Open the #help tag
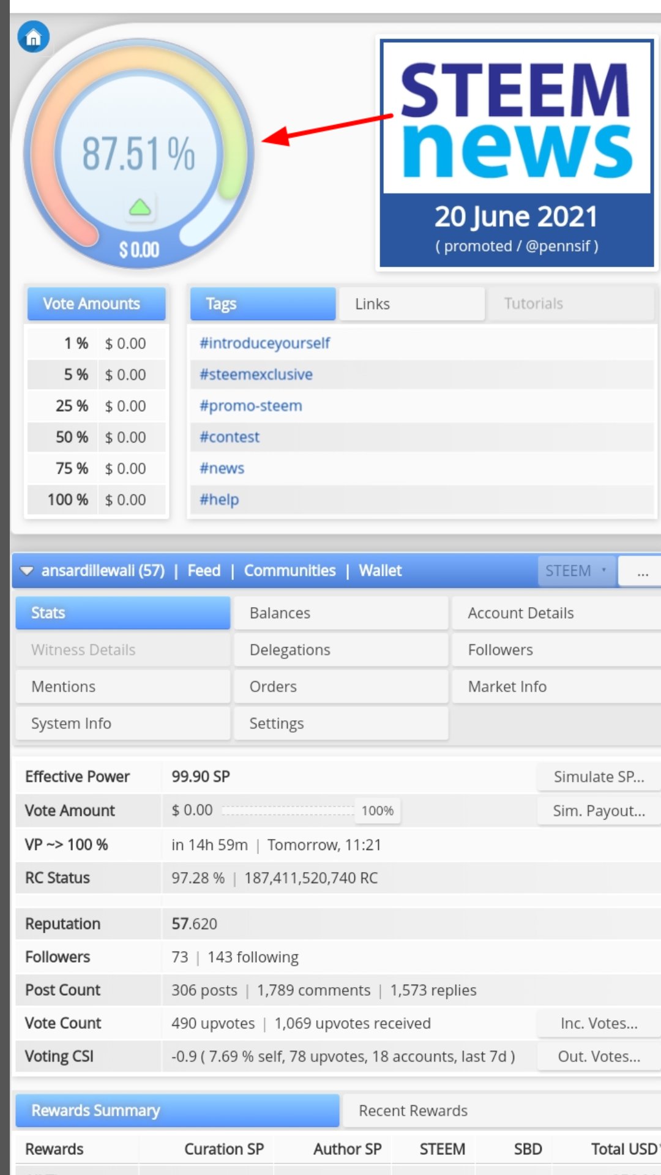 [219, 499]
